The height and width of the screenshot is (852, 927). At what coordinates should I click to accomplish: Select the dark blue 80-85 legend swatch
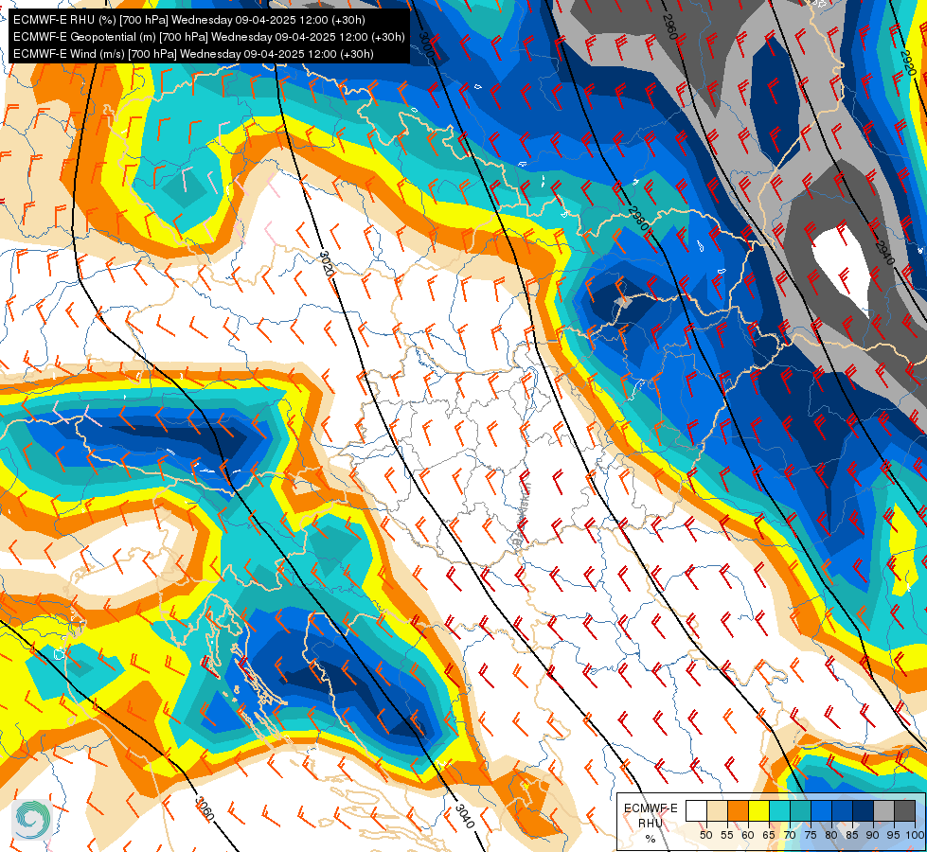(842, 810)
